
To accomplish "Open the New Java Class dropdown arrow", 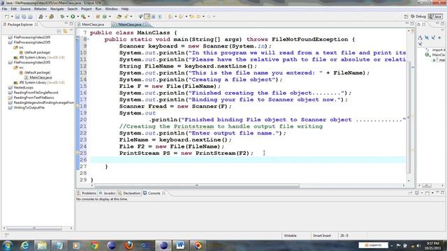I will tap(110, 17).
